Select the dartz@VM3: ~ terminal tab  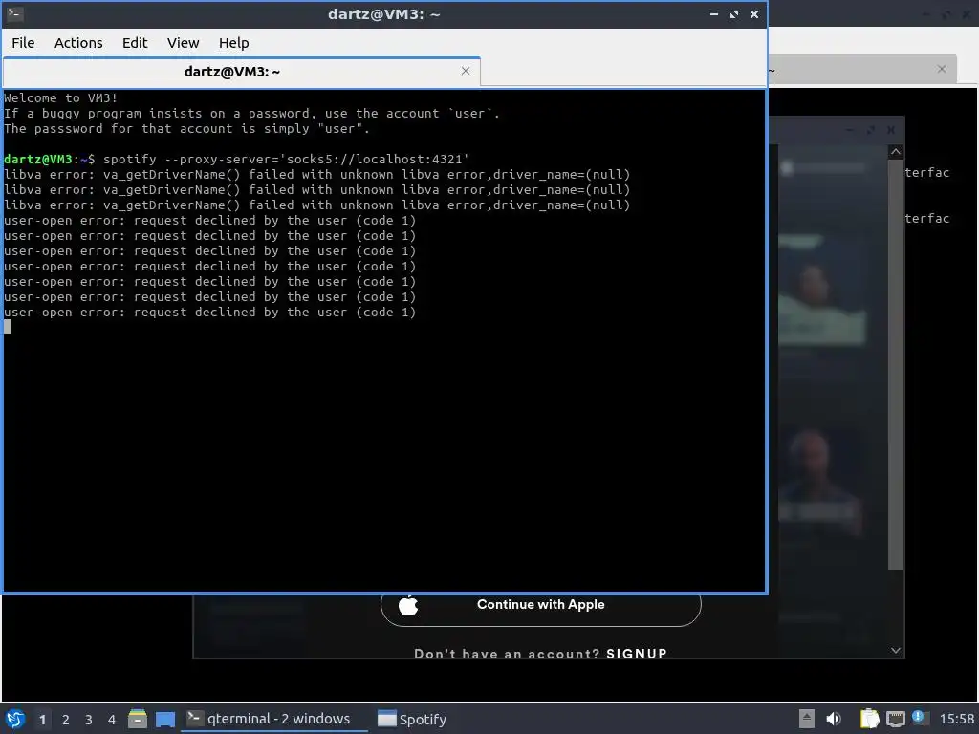click(231, 72)
